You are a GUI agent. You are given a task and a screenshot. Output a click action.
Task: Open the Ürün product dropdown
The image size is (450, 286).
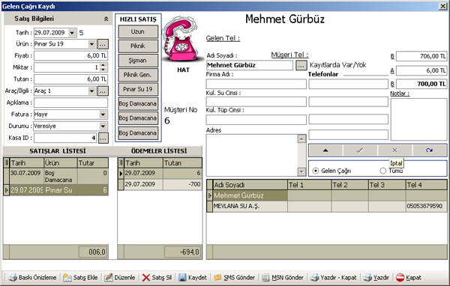pyautogui.click(x=91, y=44)
